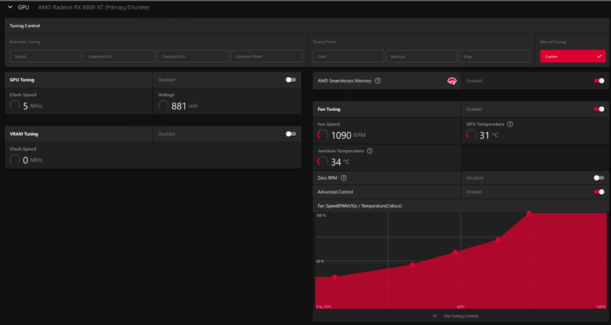Viewport: 611px width, 325px height.
Task: Select the Rage tuning preset
Action: (494, 56)
